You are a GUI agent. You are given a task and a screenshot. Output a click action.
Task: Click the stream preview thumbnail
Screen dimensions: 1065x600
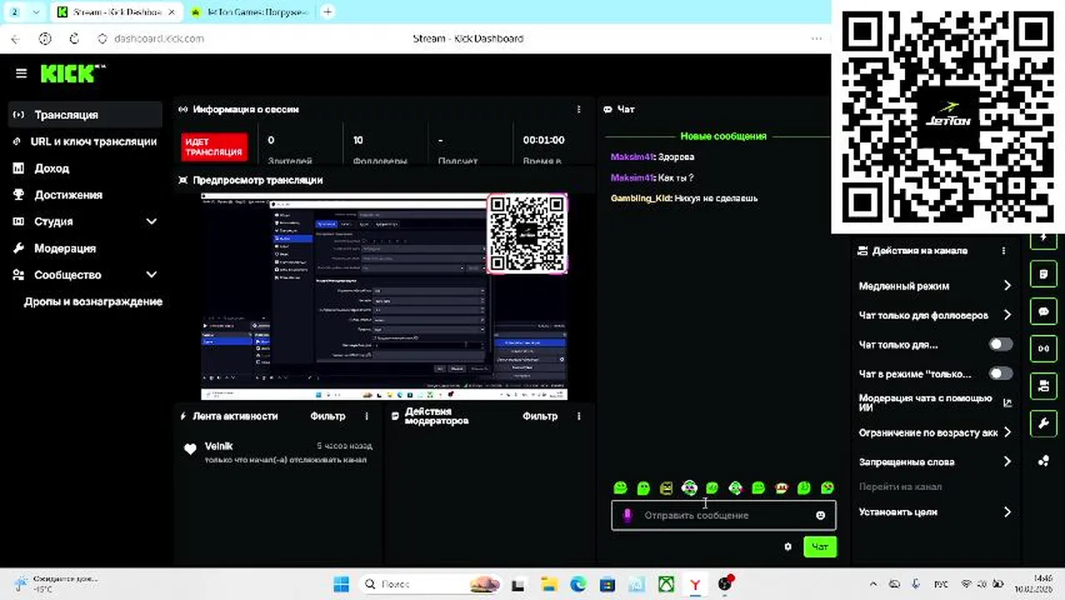coord(384,297)
